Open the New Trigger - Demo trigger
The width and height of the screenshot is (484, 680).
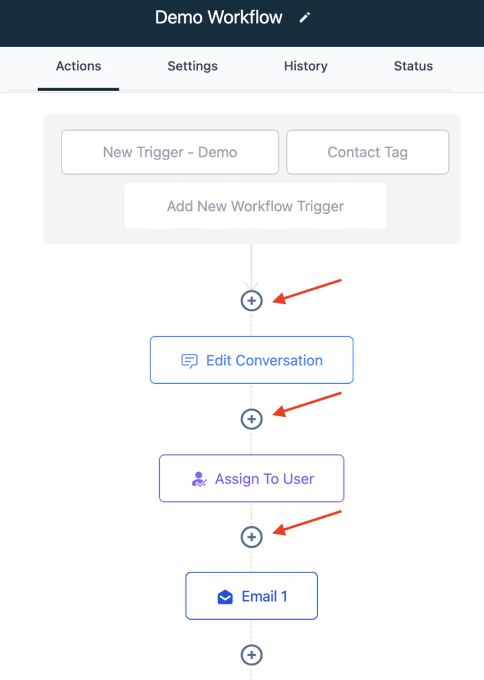coord(170,152)
